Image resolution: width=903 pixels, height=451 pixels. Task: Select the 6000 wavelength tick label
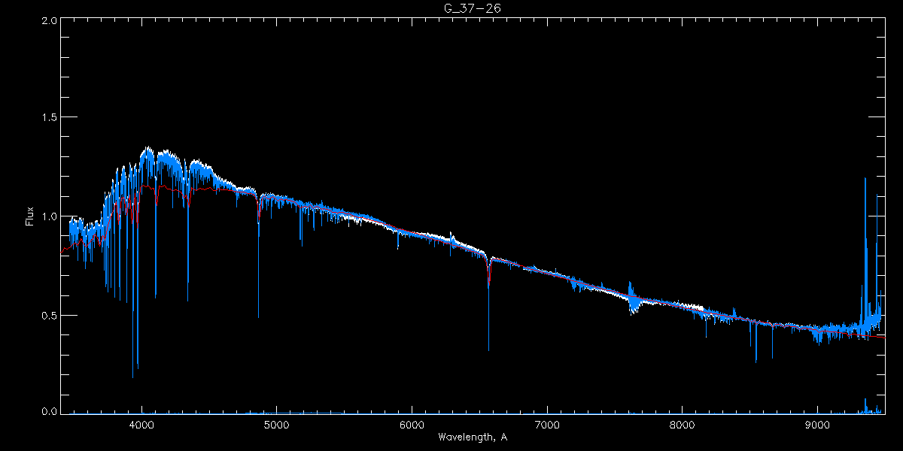coord(412,425)
